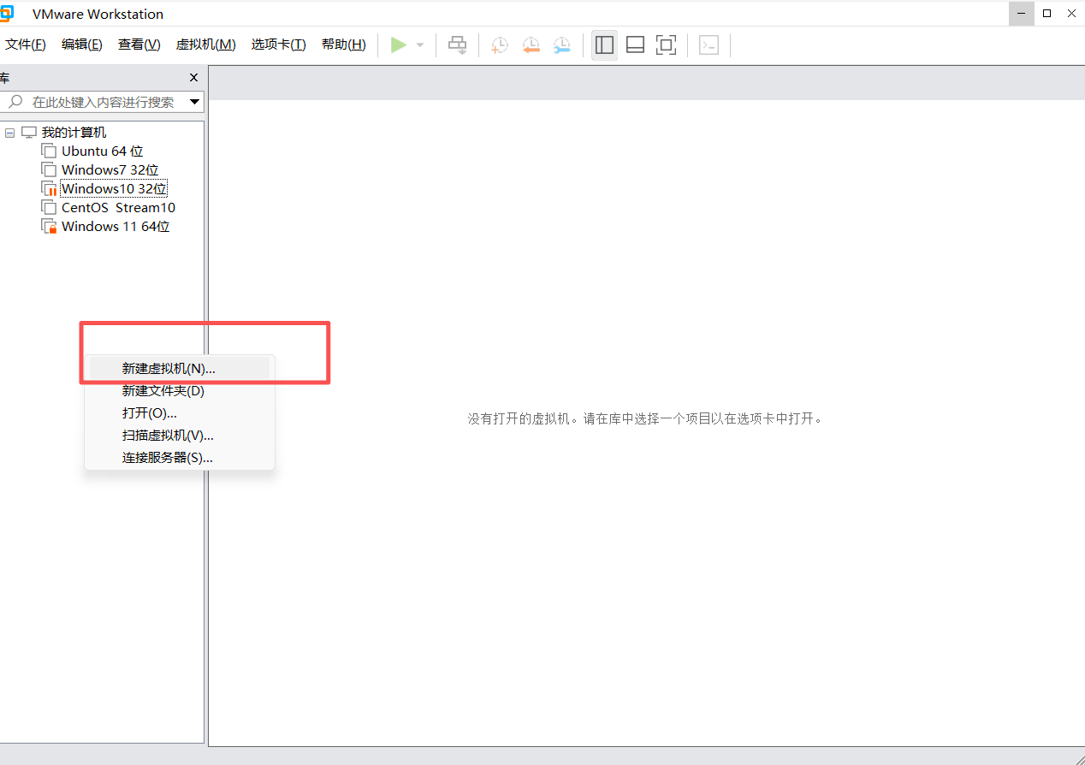
Task: Maximize the VMware Workstation window
Action: (1046, 13)
